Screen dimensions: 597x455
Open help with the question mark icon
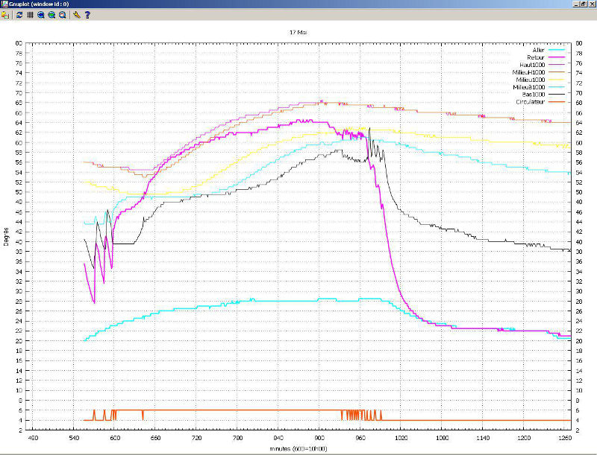point(87,14)
